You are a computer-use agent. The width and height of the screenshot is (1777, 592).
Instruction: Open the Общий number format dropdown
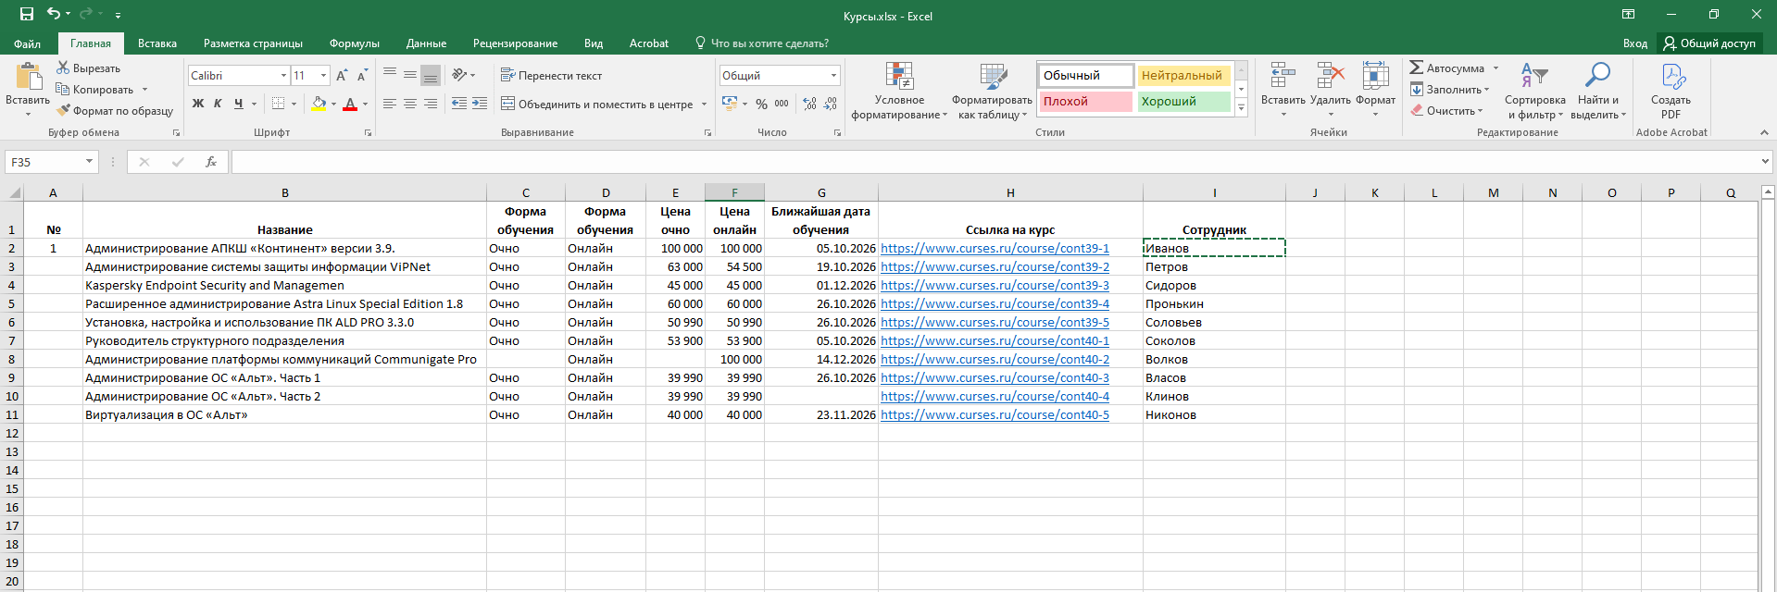coord(833,76)
